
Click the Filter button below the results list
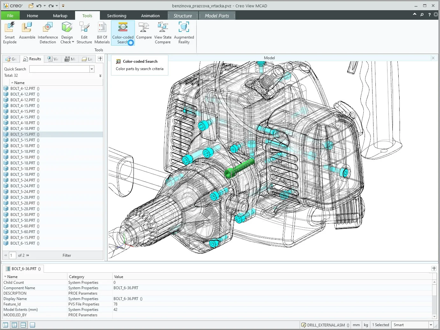tap(66, 255)
